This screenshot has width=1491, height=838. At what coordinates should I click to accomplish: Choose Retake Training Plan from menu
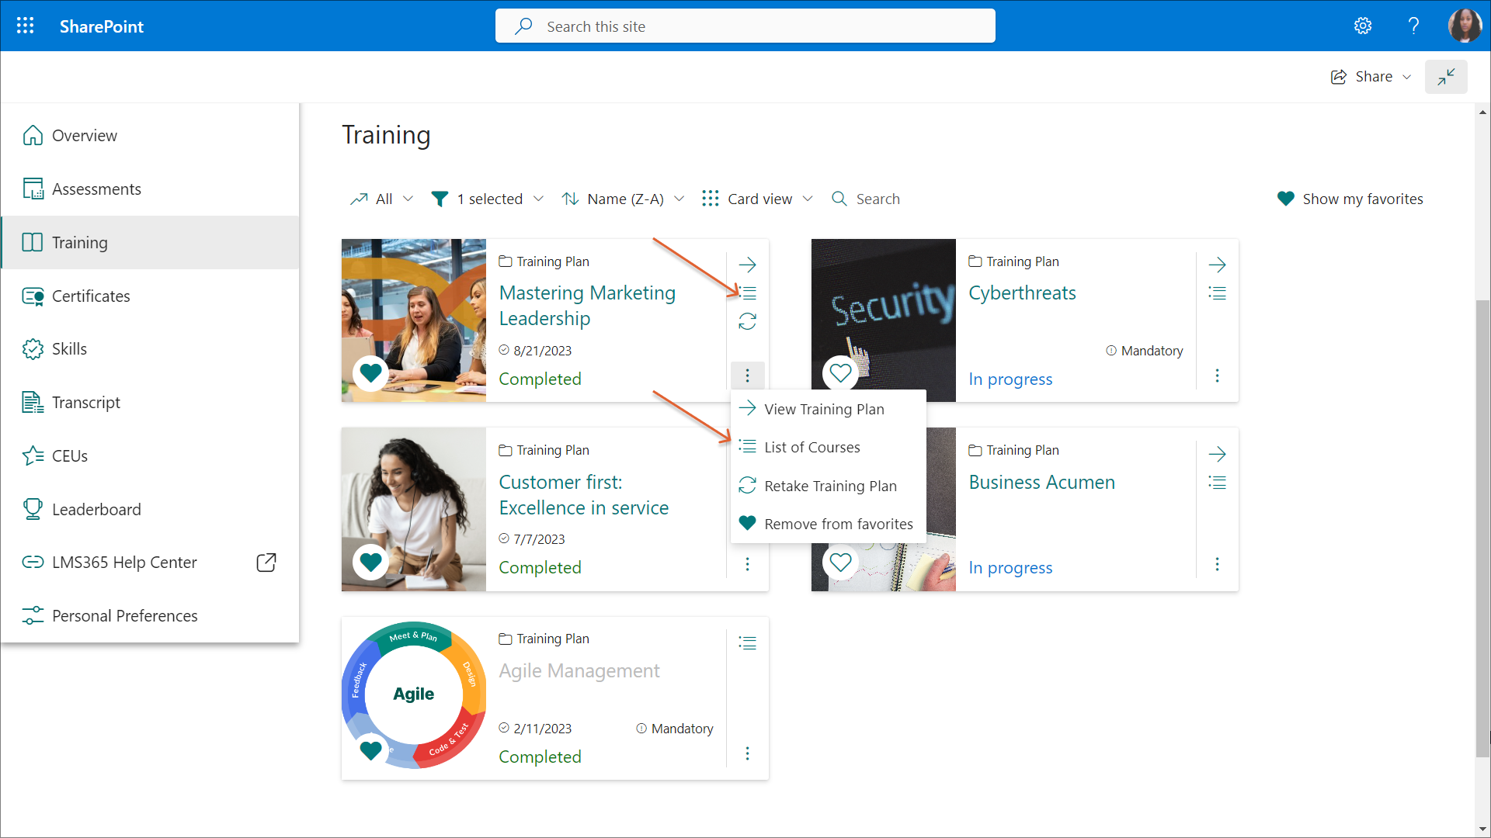click(829, 486)
